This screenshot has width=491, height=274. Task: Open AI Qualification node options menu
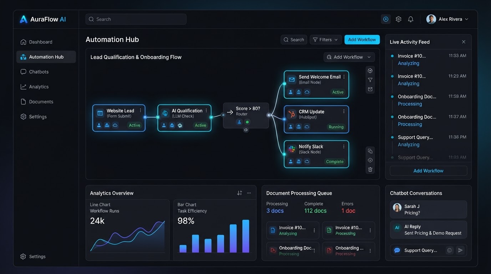point(206,111)
